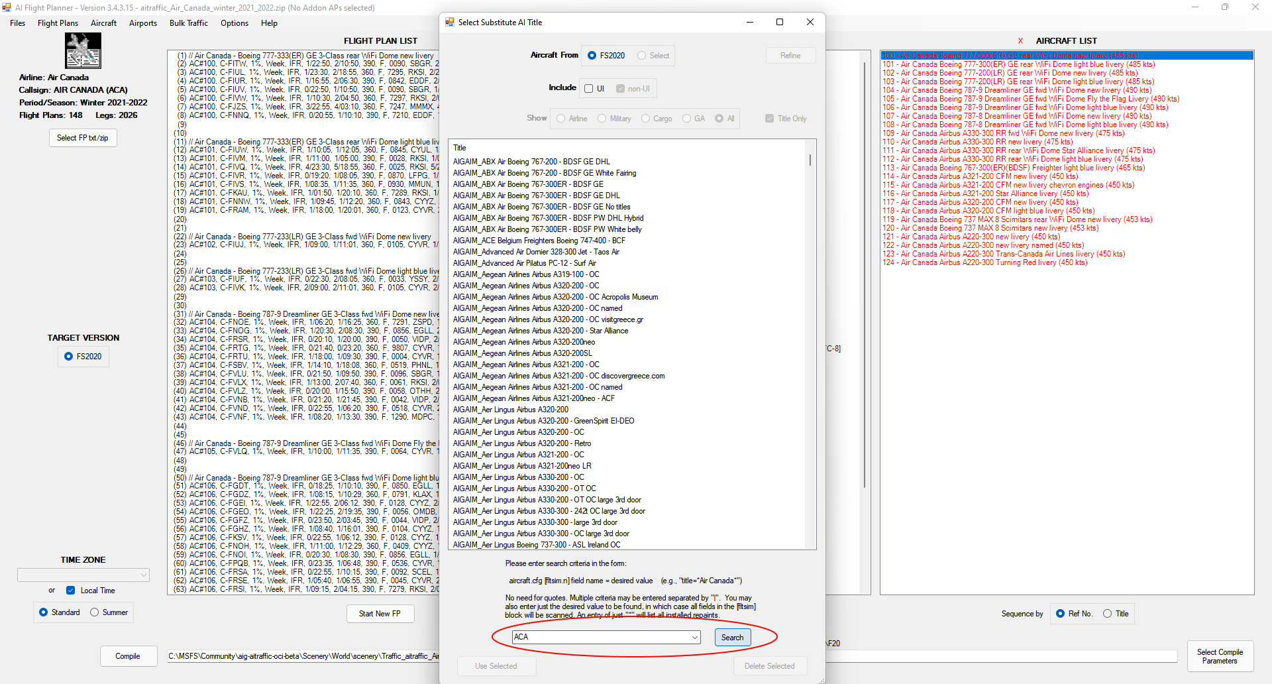1272x684 pixels.
Task: Select the Show Airline radio button
Action: (561, 119)
